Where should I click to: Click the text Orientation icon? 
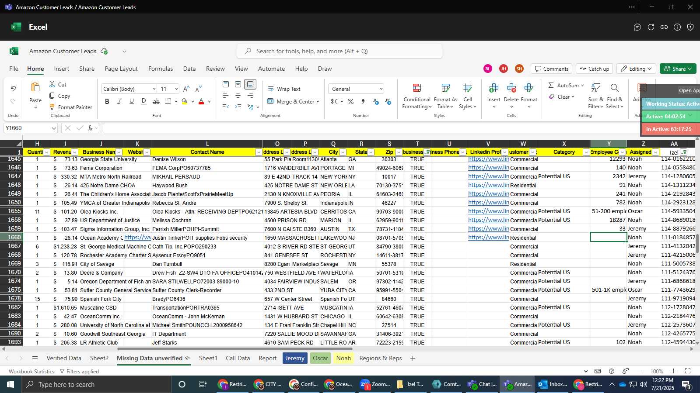click(x=250, y=107)
